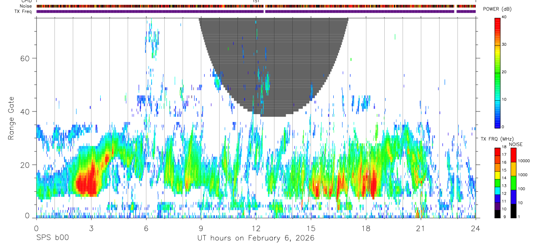
Task: Click the purple TX Freq strip above the plot
Action: point(256,11)
